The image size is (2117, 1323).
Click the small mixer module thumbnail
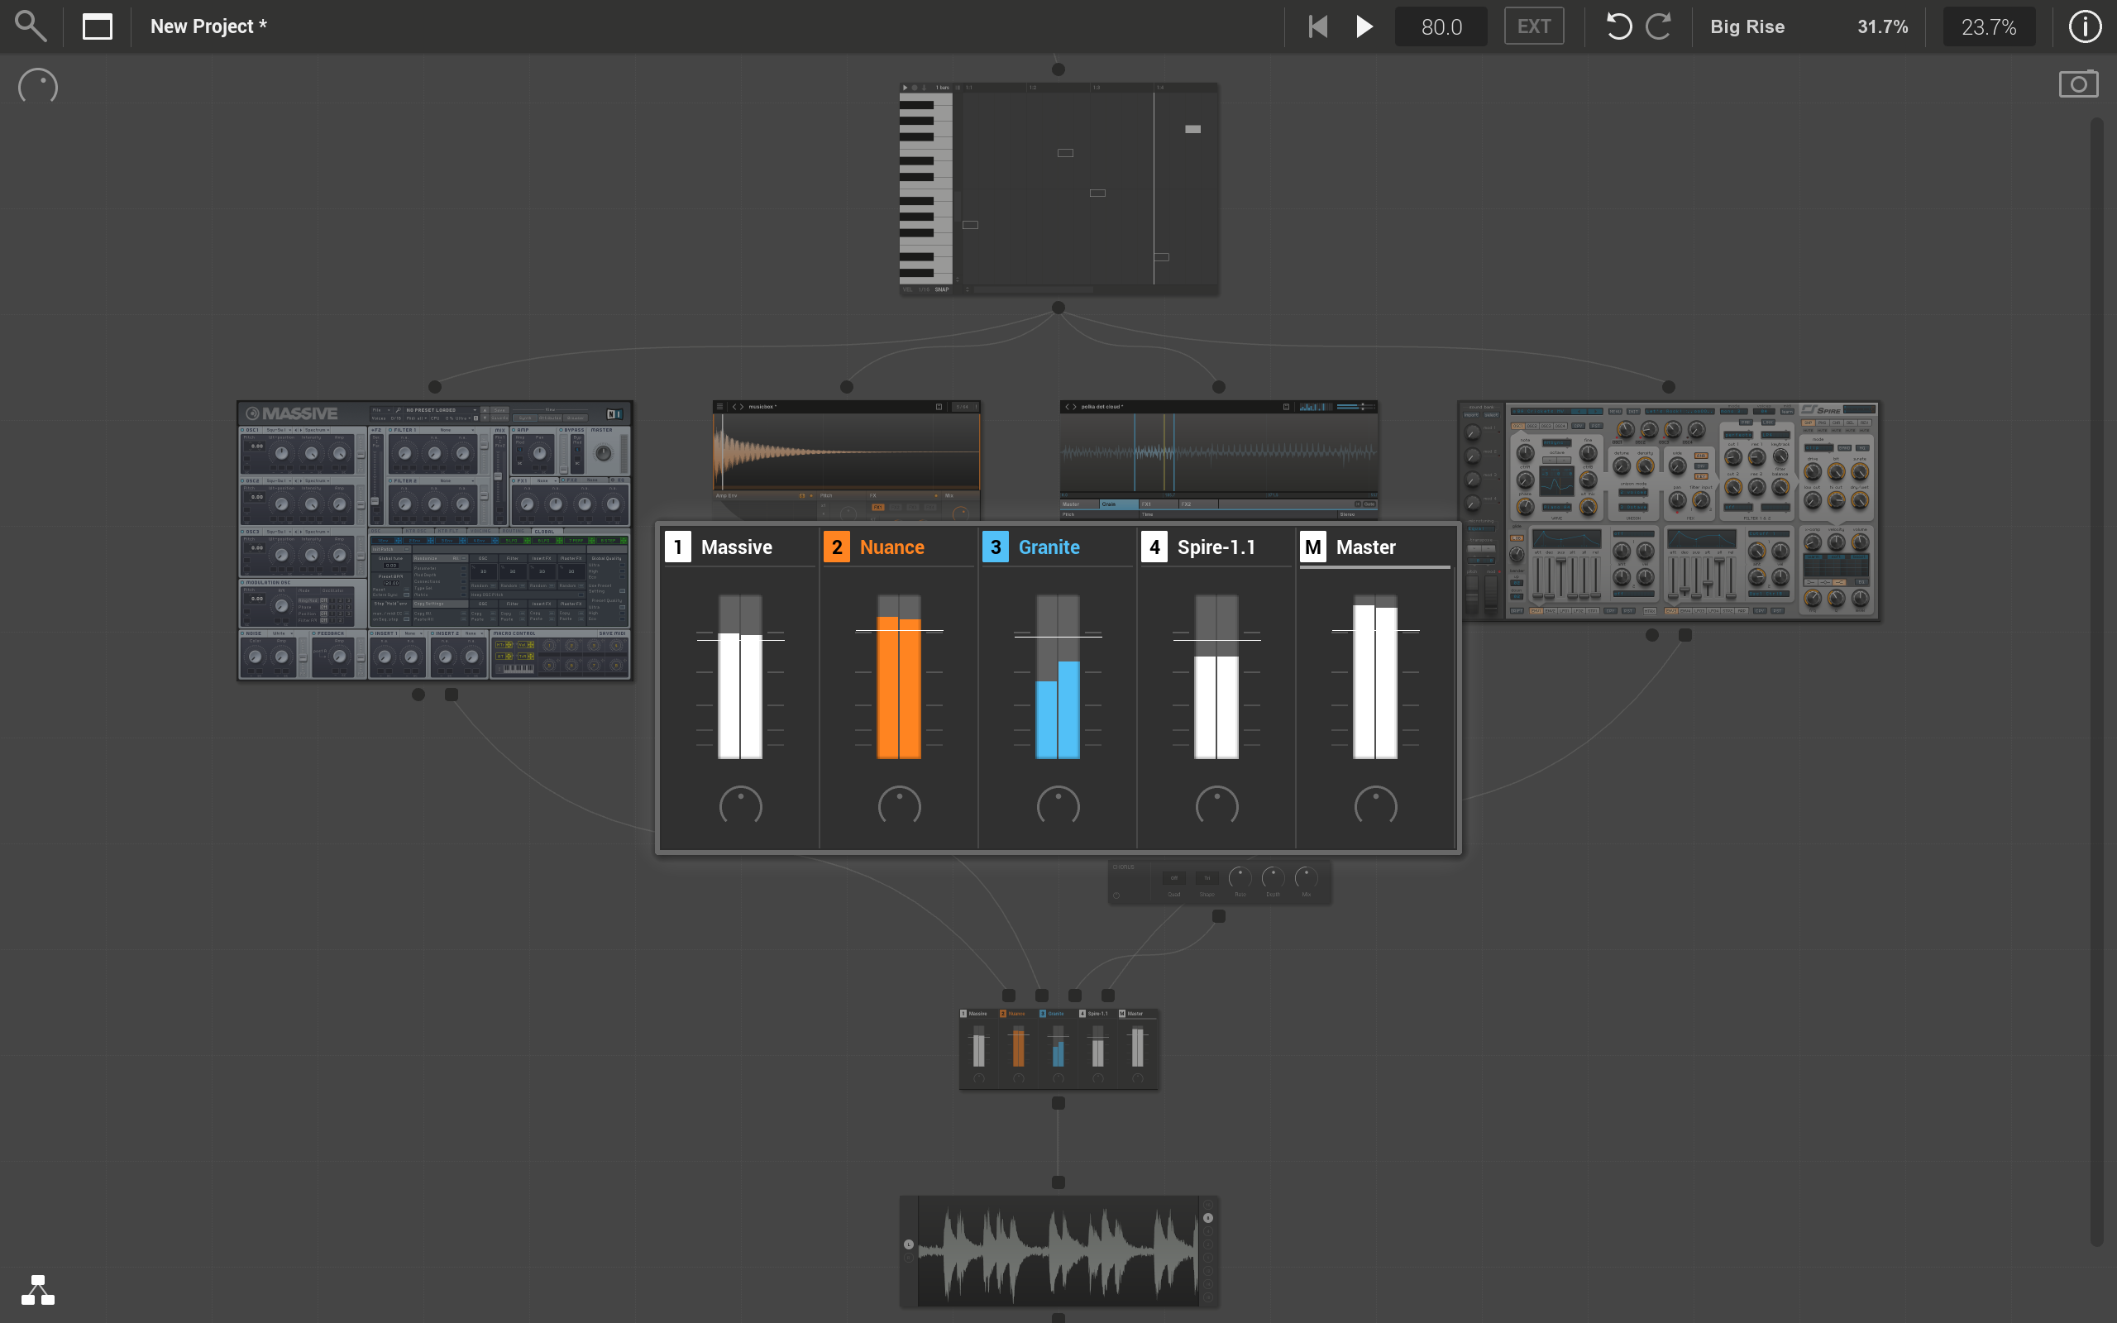click(x=1058, y=1048)
